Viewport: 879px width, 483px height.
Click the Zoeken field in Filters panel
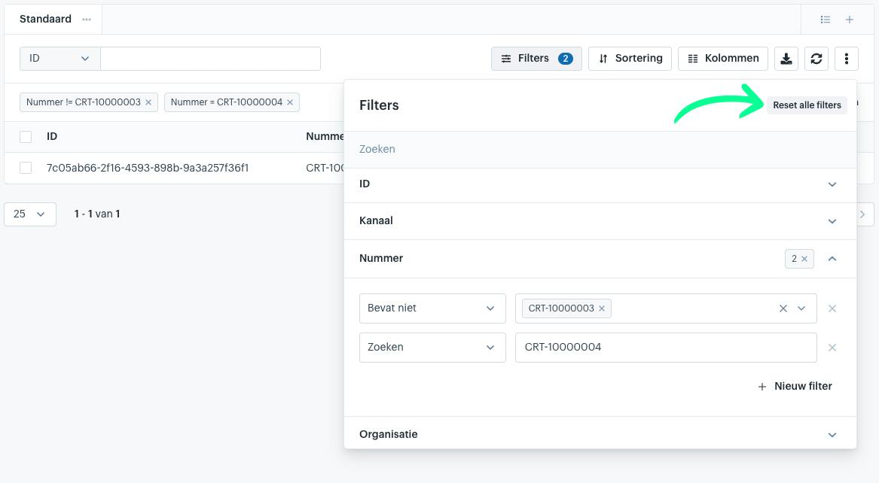click(x=600, y=150)
